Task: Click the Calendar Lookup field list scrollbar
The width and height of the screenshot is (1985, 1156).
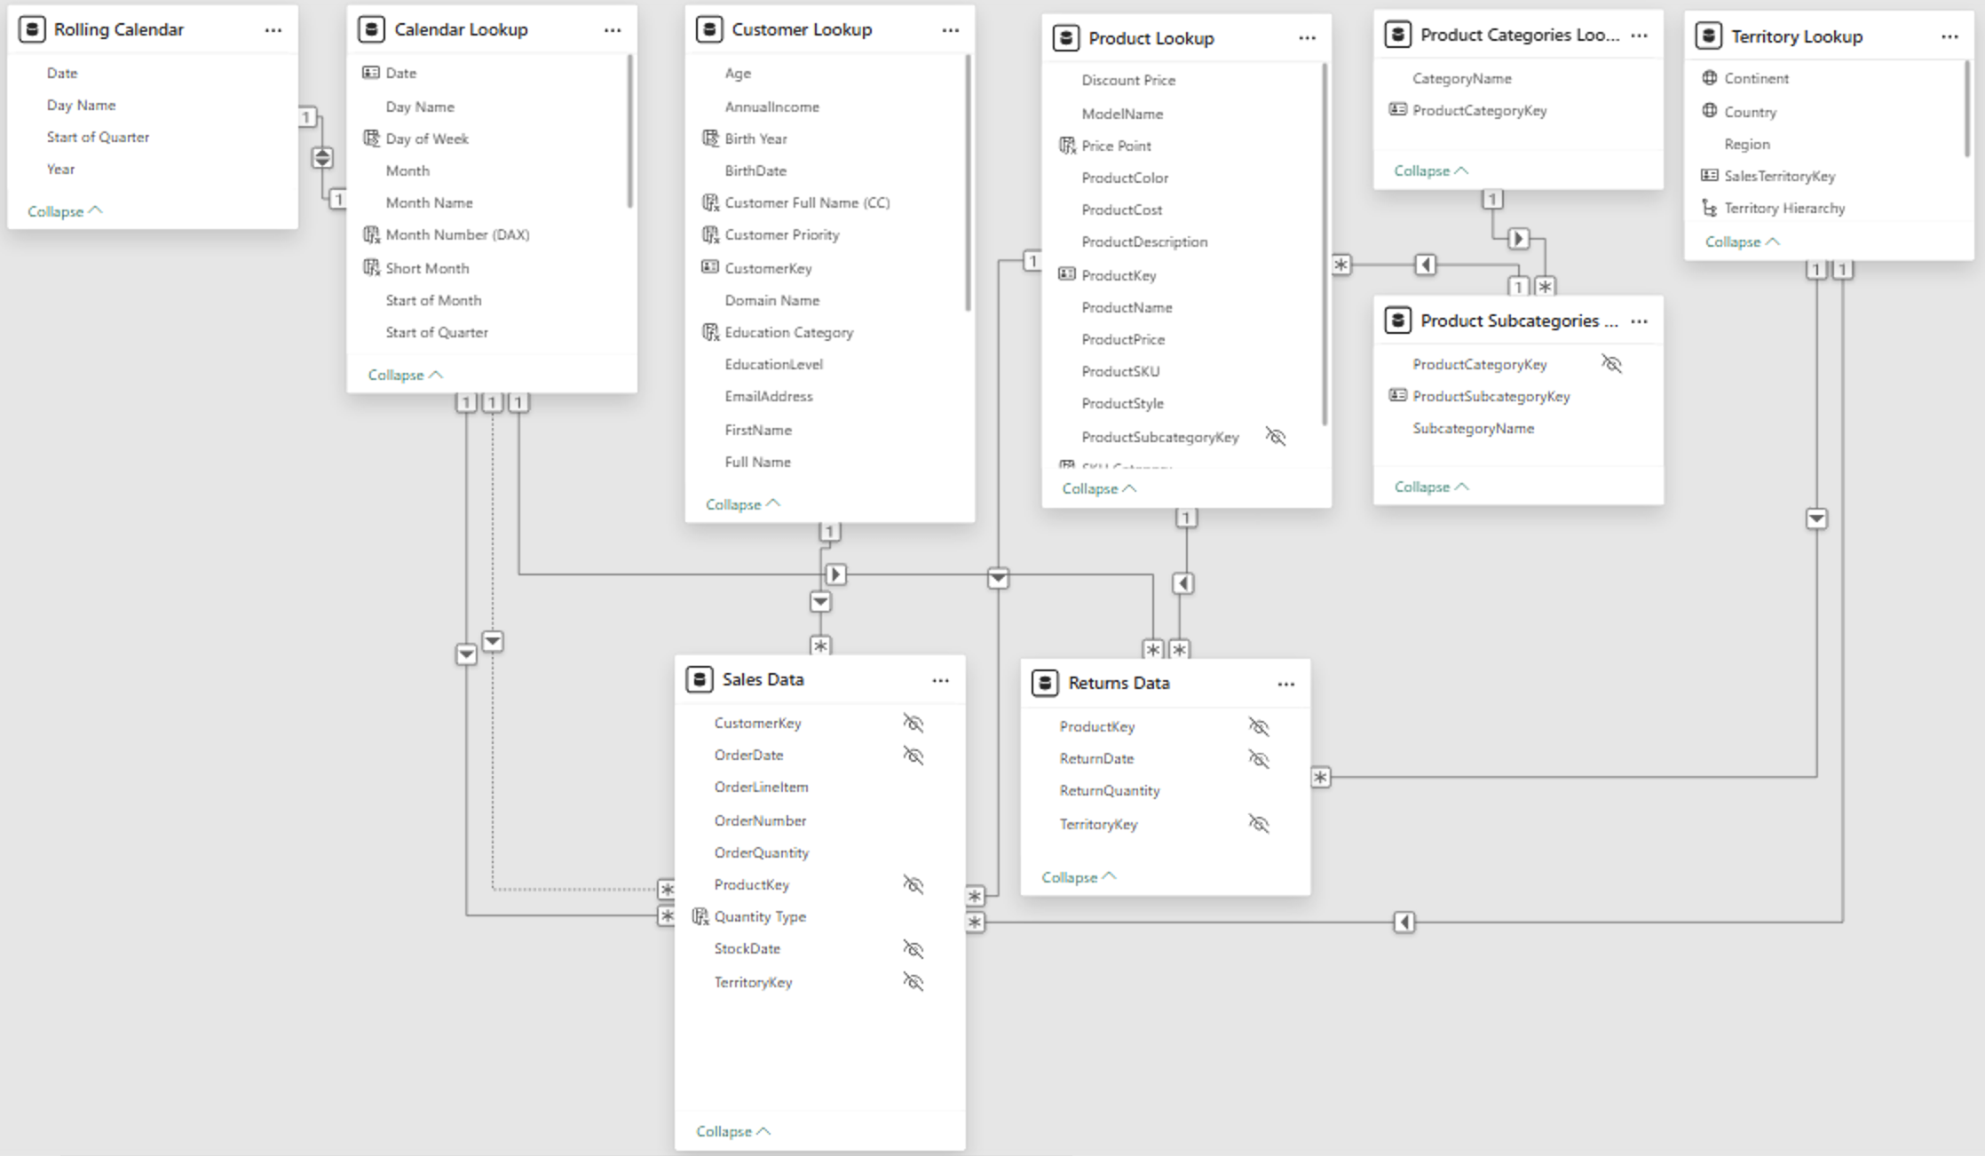Action: 630,131
